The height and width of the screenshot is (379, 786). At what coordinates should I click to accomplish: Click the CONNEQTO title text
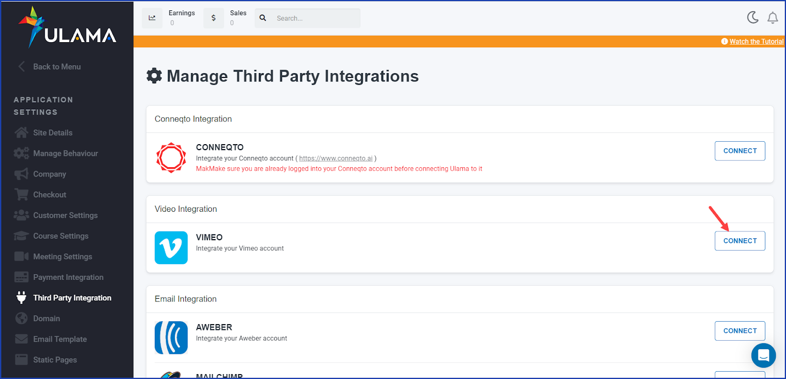click(x=220, y=147)
